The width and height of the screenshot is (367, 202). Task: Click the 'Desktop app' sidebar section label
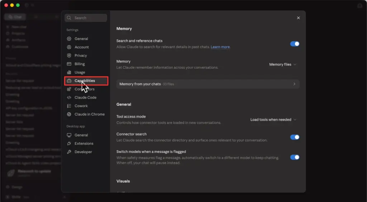[x=76, y=126]
